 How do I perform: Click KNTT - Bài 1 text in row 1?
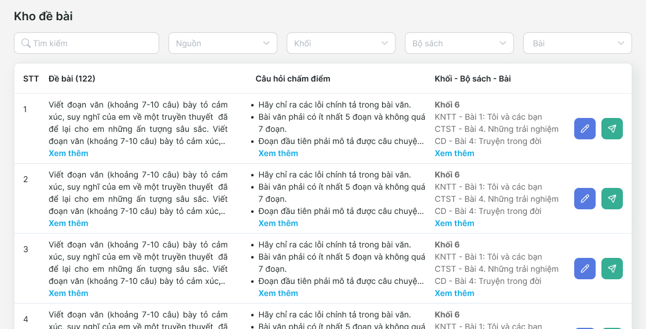point(488,117)
